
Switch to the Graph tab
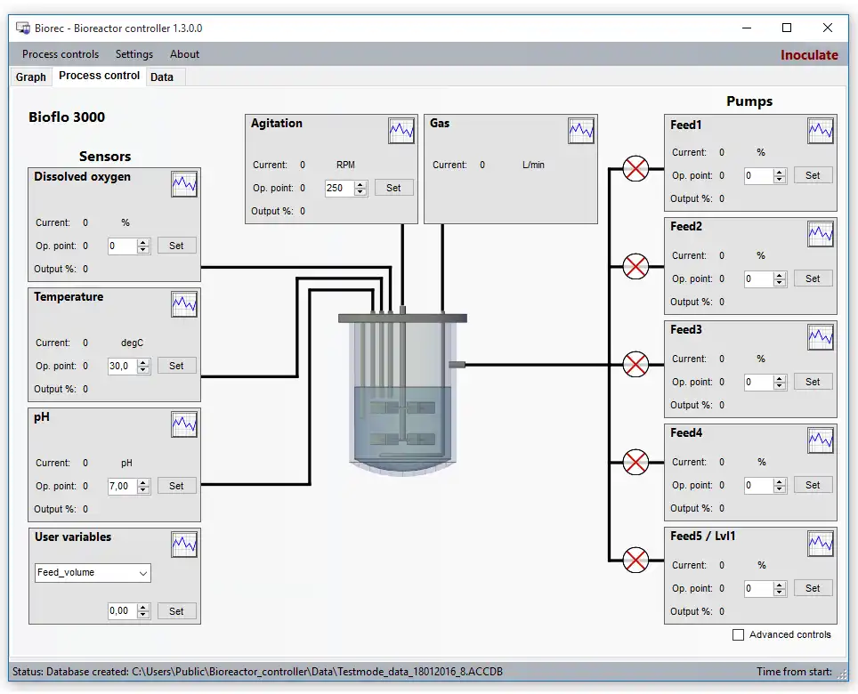pyautogui.click(x=30, y=77)
